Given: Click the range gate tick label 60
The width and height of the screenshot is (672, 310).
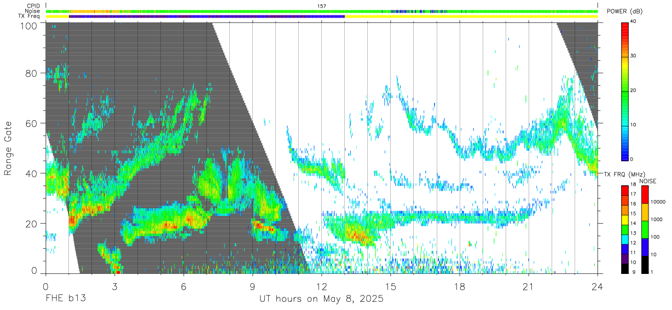Looking at the screenshot, I should click(x=32, y=123).
